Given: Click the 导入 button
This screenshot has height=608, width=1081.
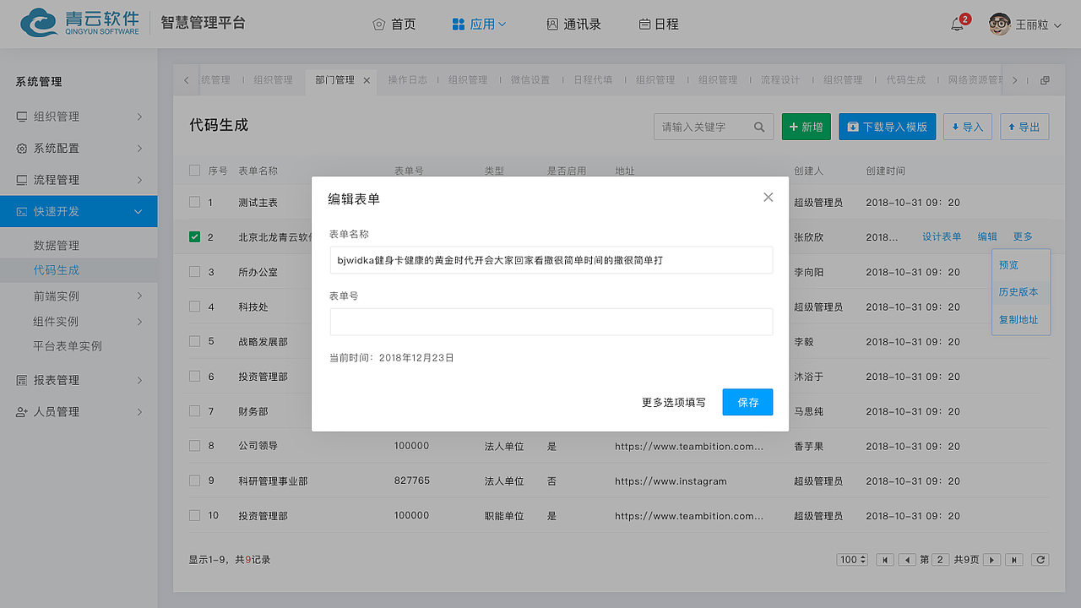Looking at the screenshot, I should click(967, 127).
